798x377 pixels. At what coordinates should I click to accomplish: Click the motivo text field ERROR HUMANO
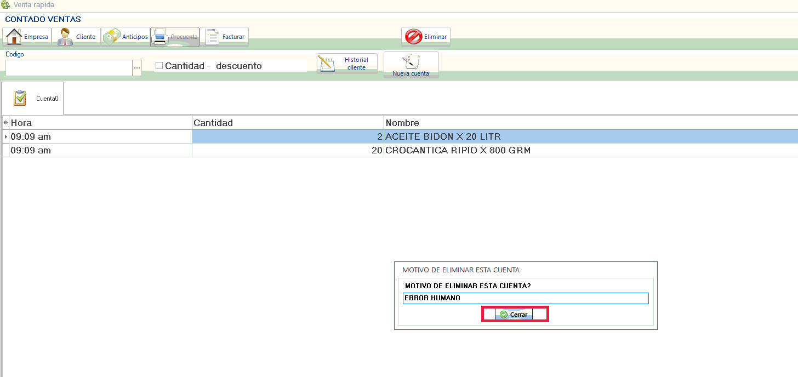(x=525, y=298)
